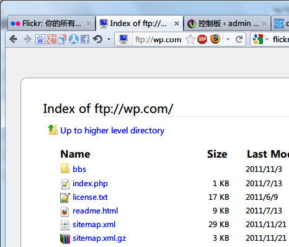Reload the page with the refresh icon
This screenshot has width=289, height=247.
239,39
